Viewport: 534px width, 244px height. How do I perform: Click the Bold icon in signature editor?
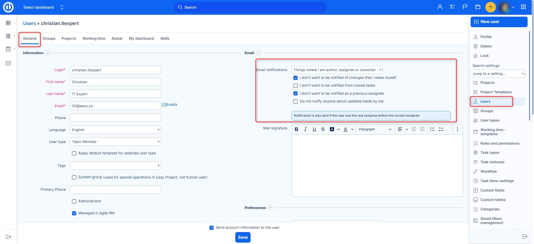pyautogui.click(x=296, y=129)
